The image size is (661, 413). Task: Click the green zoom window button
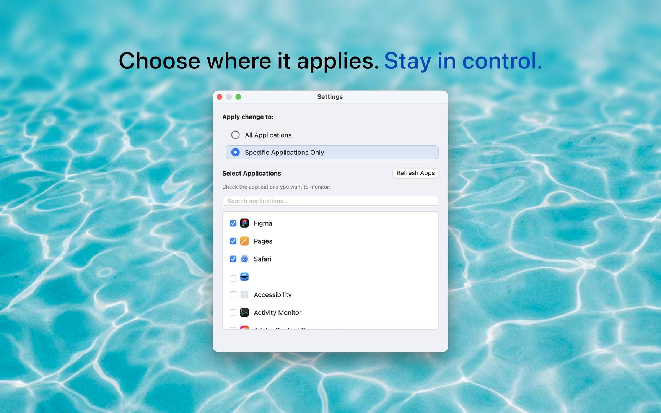click(238, 97)
